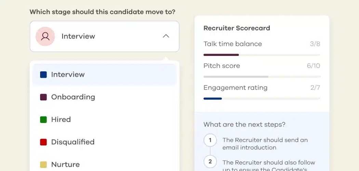Image resolution: width=359 pixels, height=171 pixels.
Task: Click the step 1 circle marker
Action: [210, 140]
